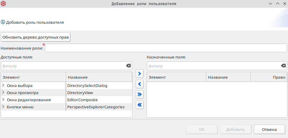Image resolution: width=288 pixels, height=138 pixels.
Task: Click the double left arrow remove-all button
Action: [x=140, y=105]
